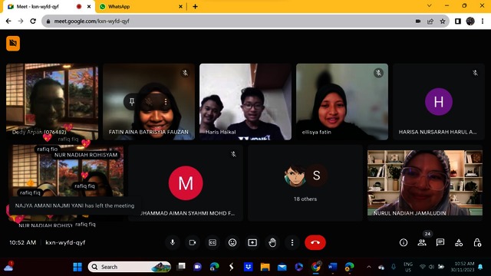Raise hand using the hand icon

click(272, 242)
